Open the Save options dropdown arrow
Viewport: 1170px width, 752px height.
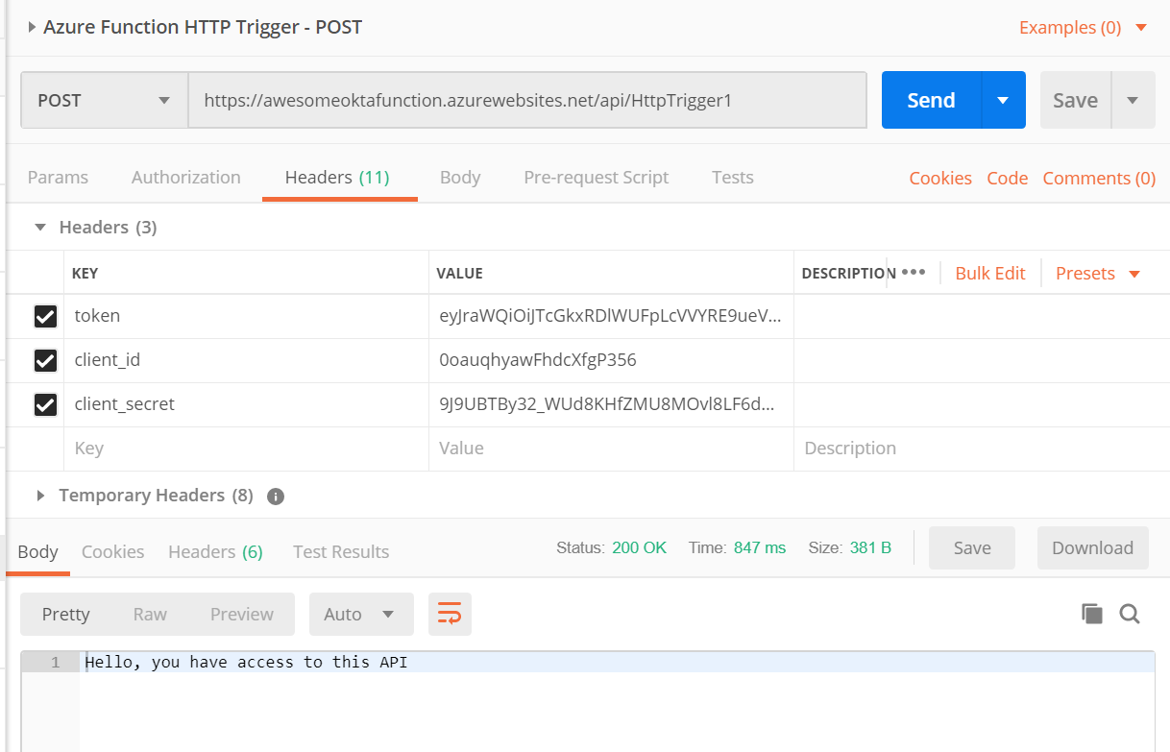click(x=1133, y=100)
